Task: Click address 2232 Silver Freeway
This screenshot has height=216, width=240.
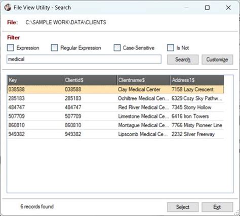Action: (x=193, y=134)
